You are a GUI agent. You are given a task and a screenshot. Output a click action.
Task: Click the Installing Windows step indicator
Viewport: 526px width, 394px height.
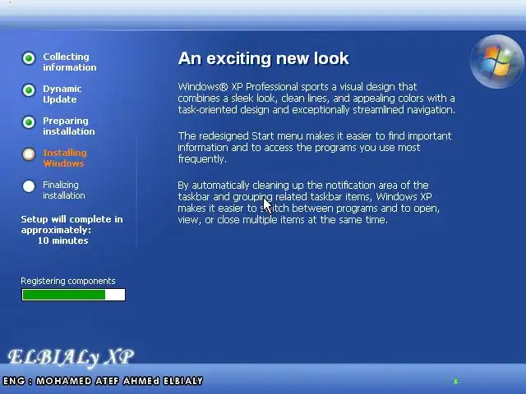point(29,154)
